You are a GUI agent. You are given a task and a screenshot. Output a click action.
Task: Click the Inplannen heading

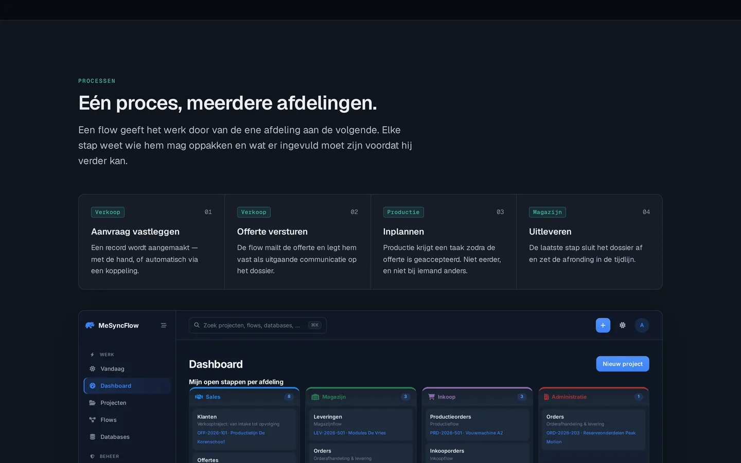click(x=403, y=232)
